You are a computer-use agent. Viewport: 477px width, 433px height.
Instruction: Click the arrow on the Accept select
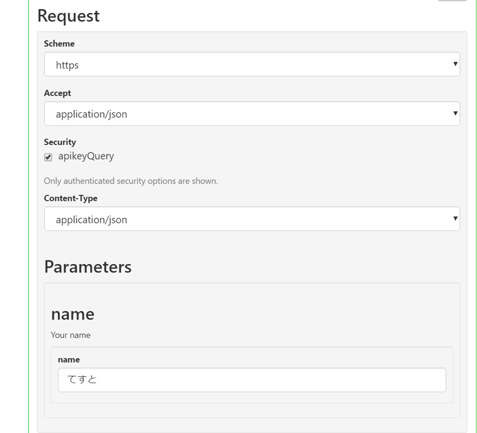455,113
